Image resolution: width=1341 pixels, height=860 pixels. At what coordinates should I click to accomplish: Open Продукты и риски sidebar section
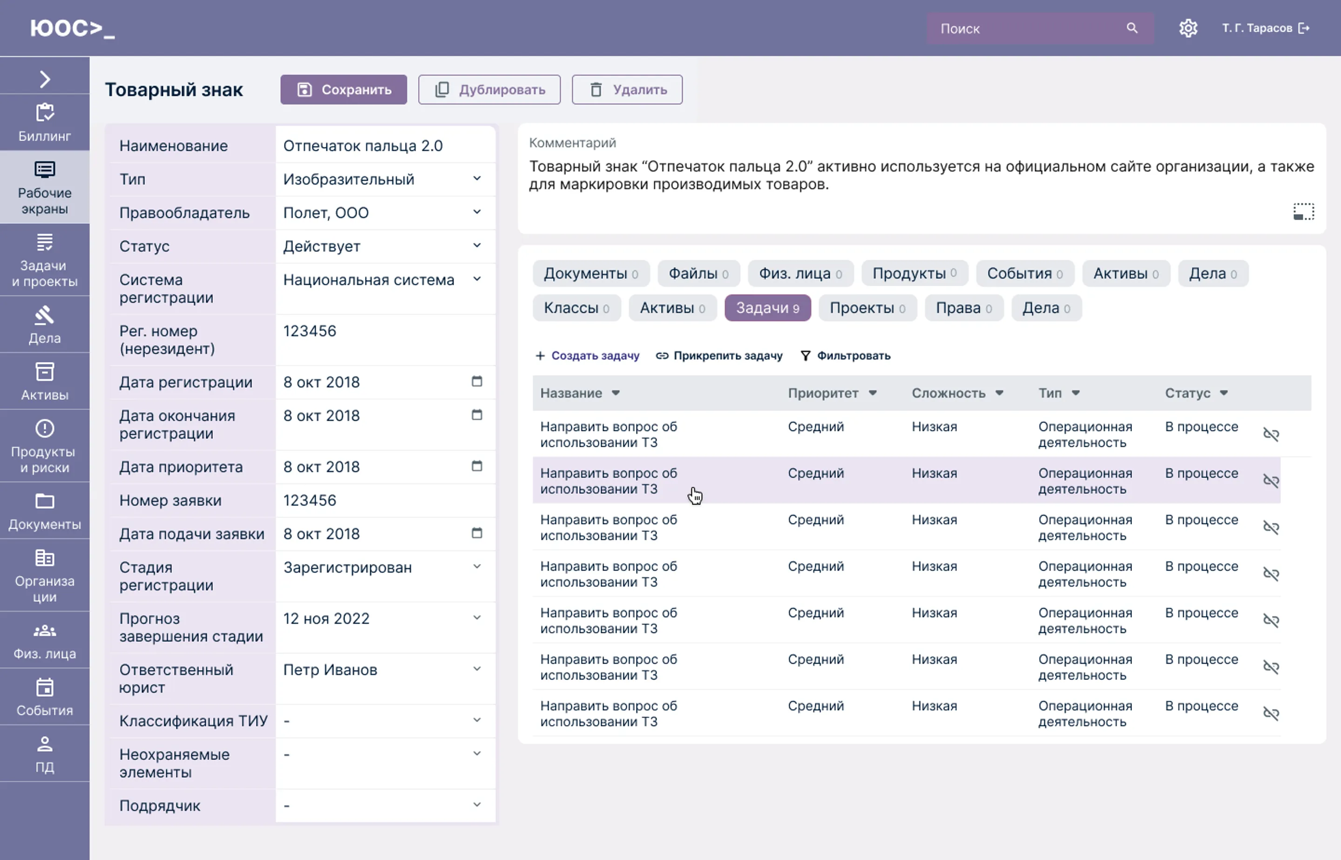(x=45, y=446)
